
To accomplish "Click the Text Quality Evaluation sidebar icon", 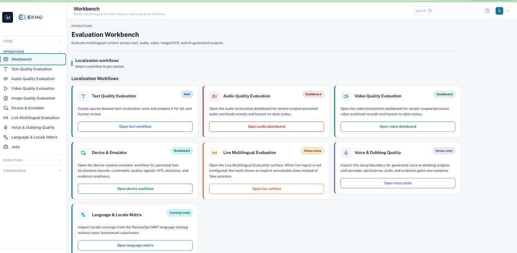I will point(6,69).
